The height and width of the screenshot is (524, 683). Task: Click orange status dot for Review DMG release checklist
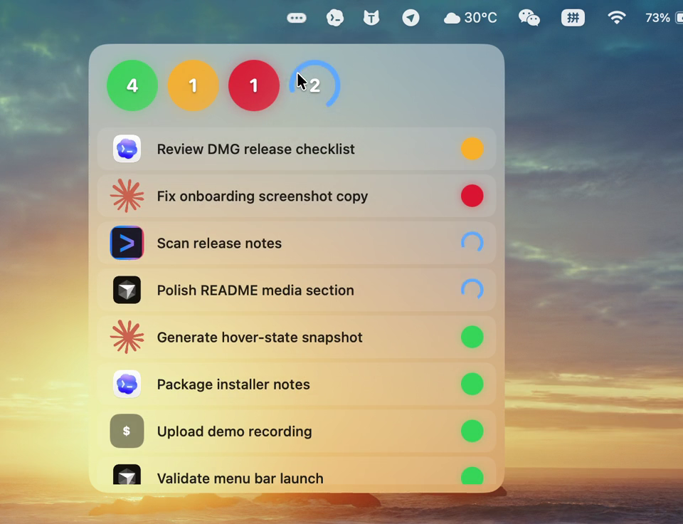(472, 149)
